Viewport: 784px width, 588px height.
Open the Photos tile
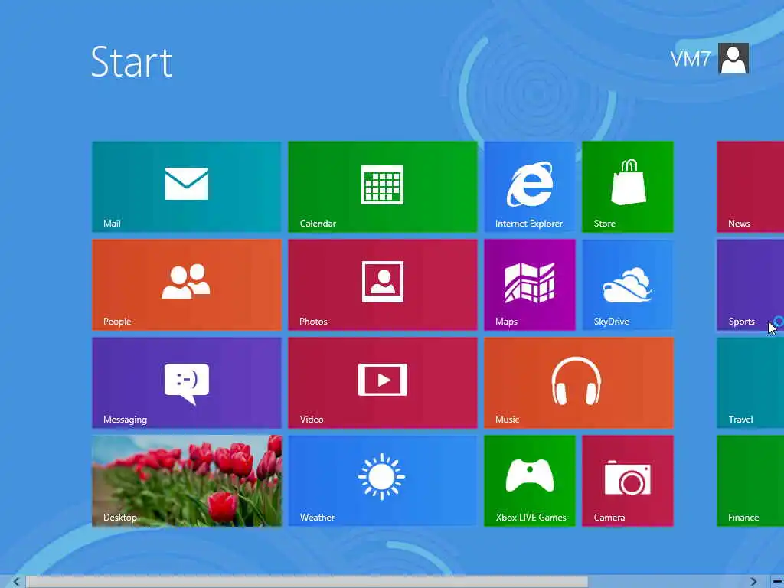[x=383, y=285]
